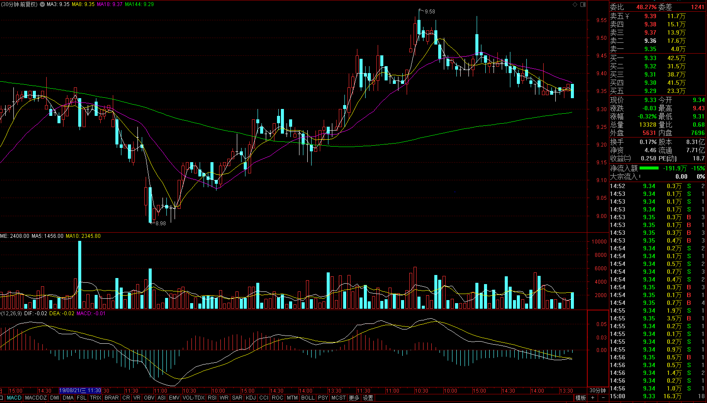Screen dimensions: 707x403
Task: Click the MACD DIF: -0.02 indicator label
Action: tap(35, 313)
